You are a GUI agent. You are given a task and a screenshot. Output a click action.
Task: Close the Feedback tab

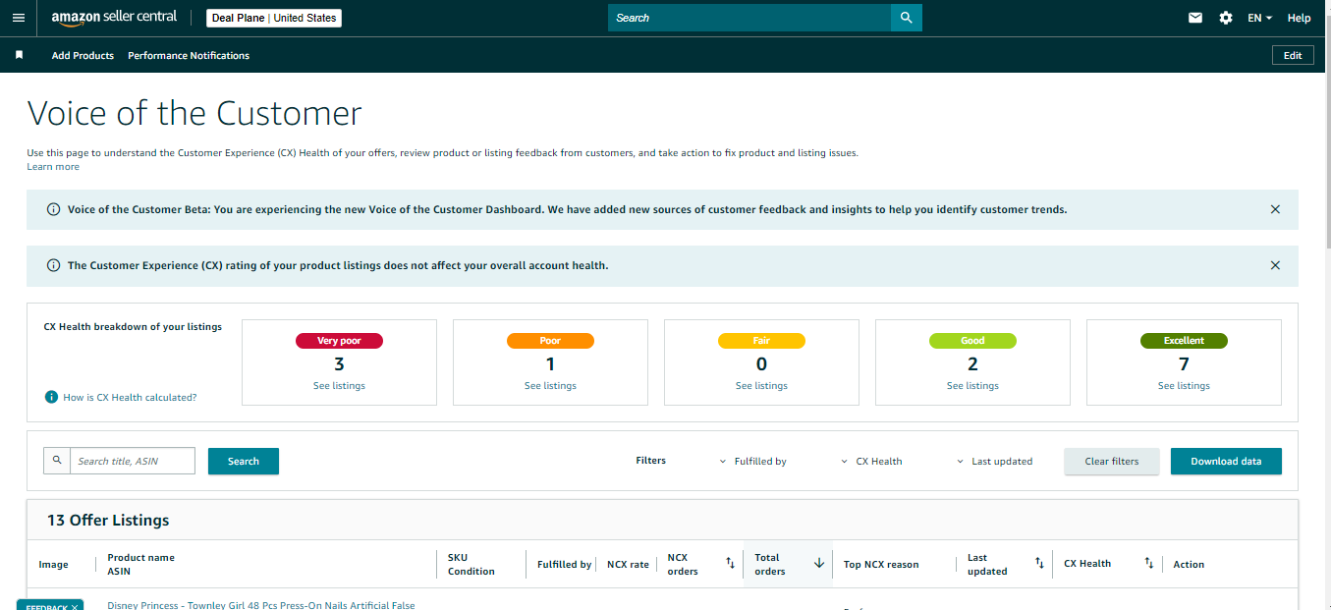[74, 608]
